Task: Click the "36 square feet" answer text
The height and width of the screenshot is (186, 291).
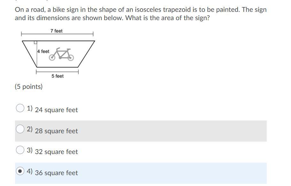Action: (x=56, y=173)
